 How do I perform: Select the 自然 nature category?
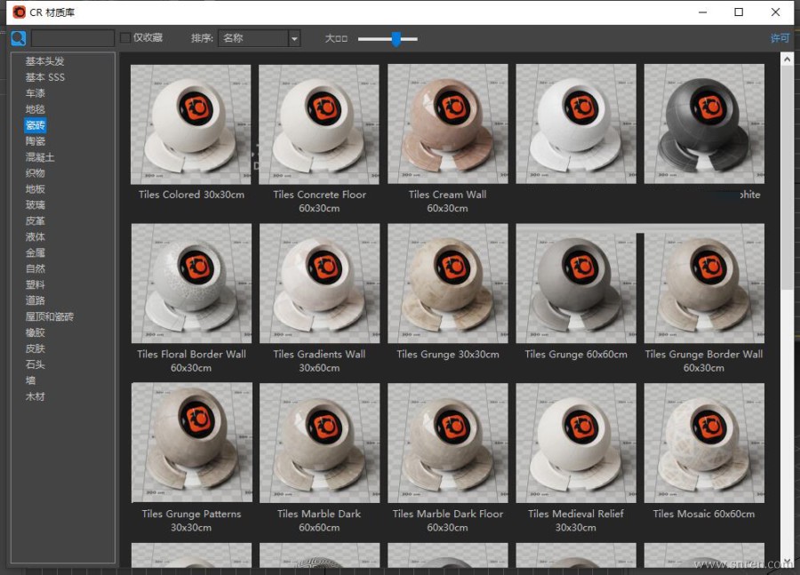coord(36,268)
